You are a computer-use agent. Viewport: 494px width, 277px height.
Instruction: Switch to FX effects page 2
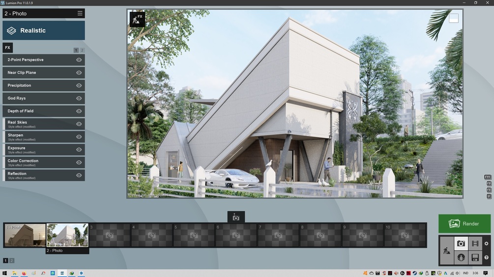(x=82, y=50)
